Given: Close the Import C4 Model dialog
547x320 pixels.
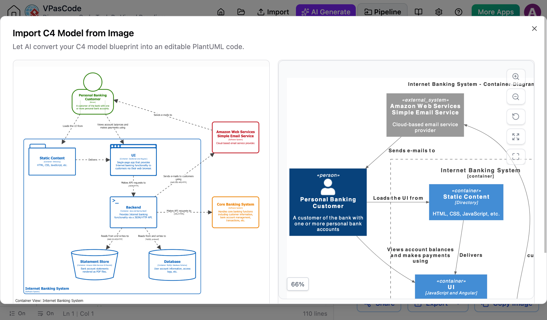Looking at the screenshot, I should pos(534,29).
